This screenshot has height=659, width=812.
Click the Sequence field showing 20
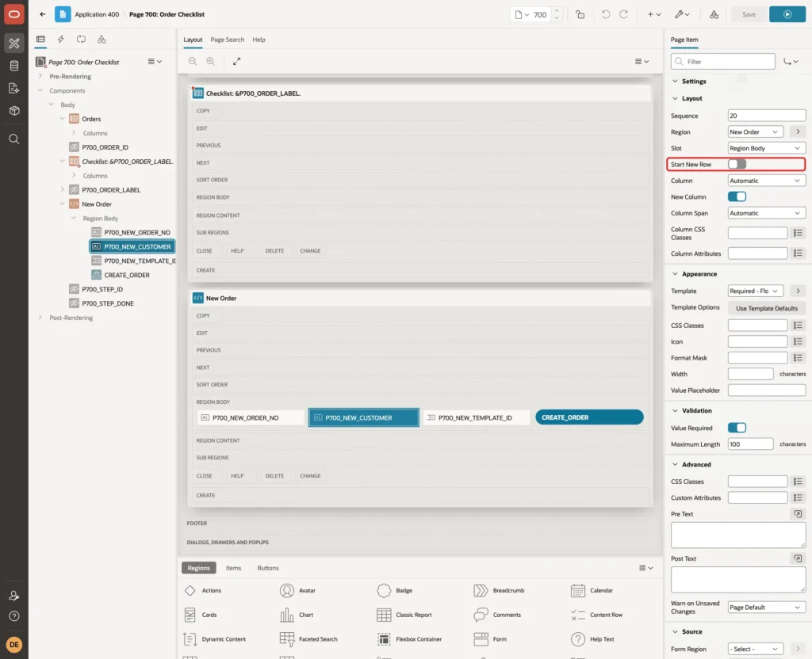(767, 116)
